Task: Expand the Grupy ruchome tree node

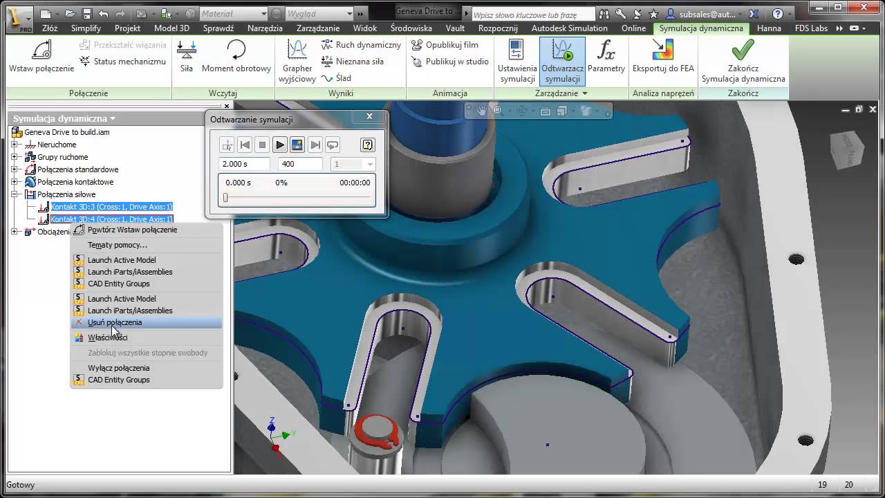Action: click(15, 157)
